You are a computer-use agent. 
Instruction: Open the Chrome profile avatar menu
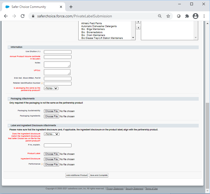pos(195,16)
